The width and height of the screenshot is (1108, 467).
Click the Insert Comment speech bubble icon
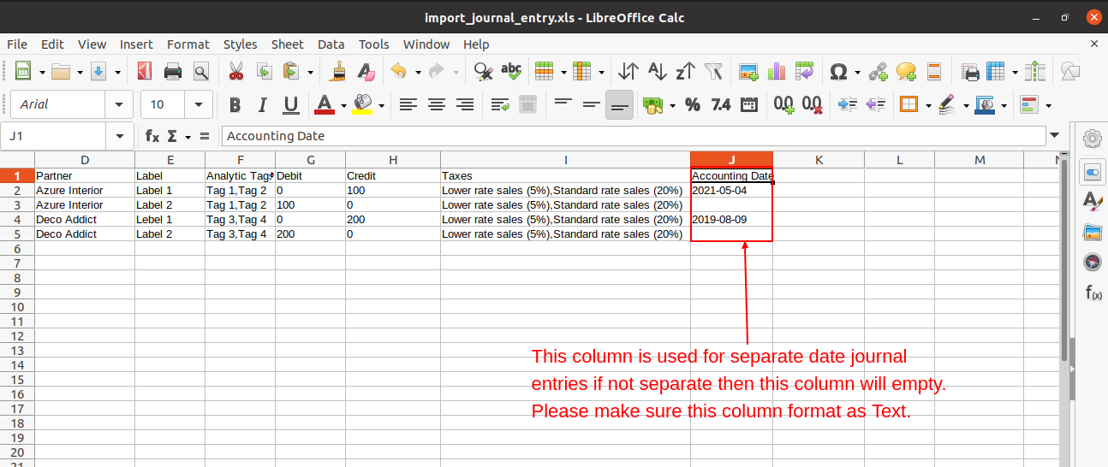coord(906,71)
